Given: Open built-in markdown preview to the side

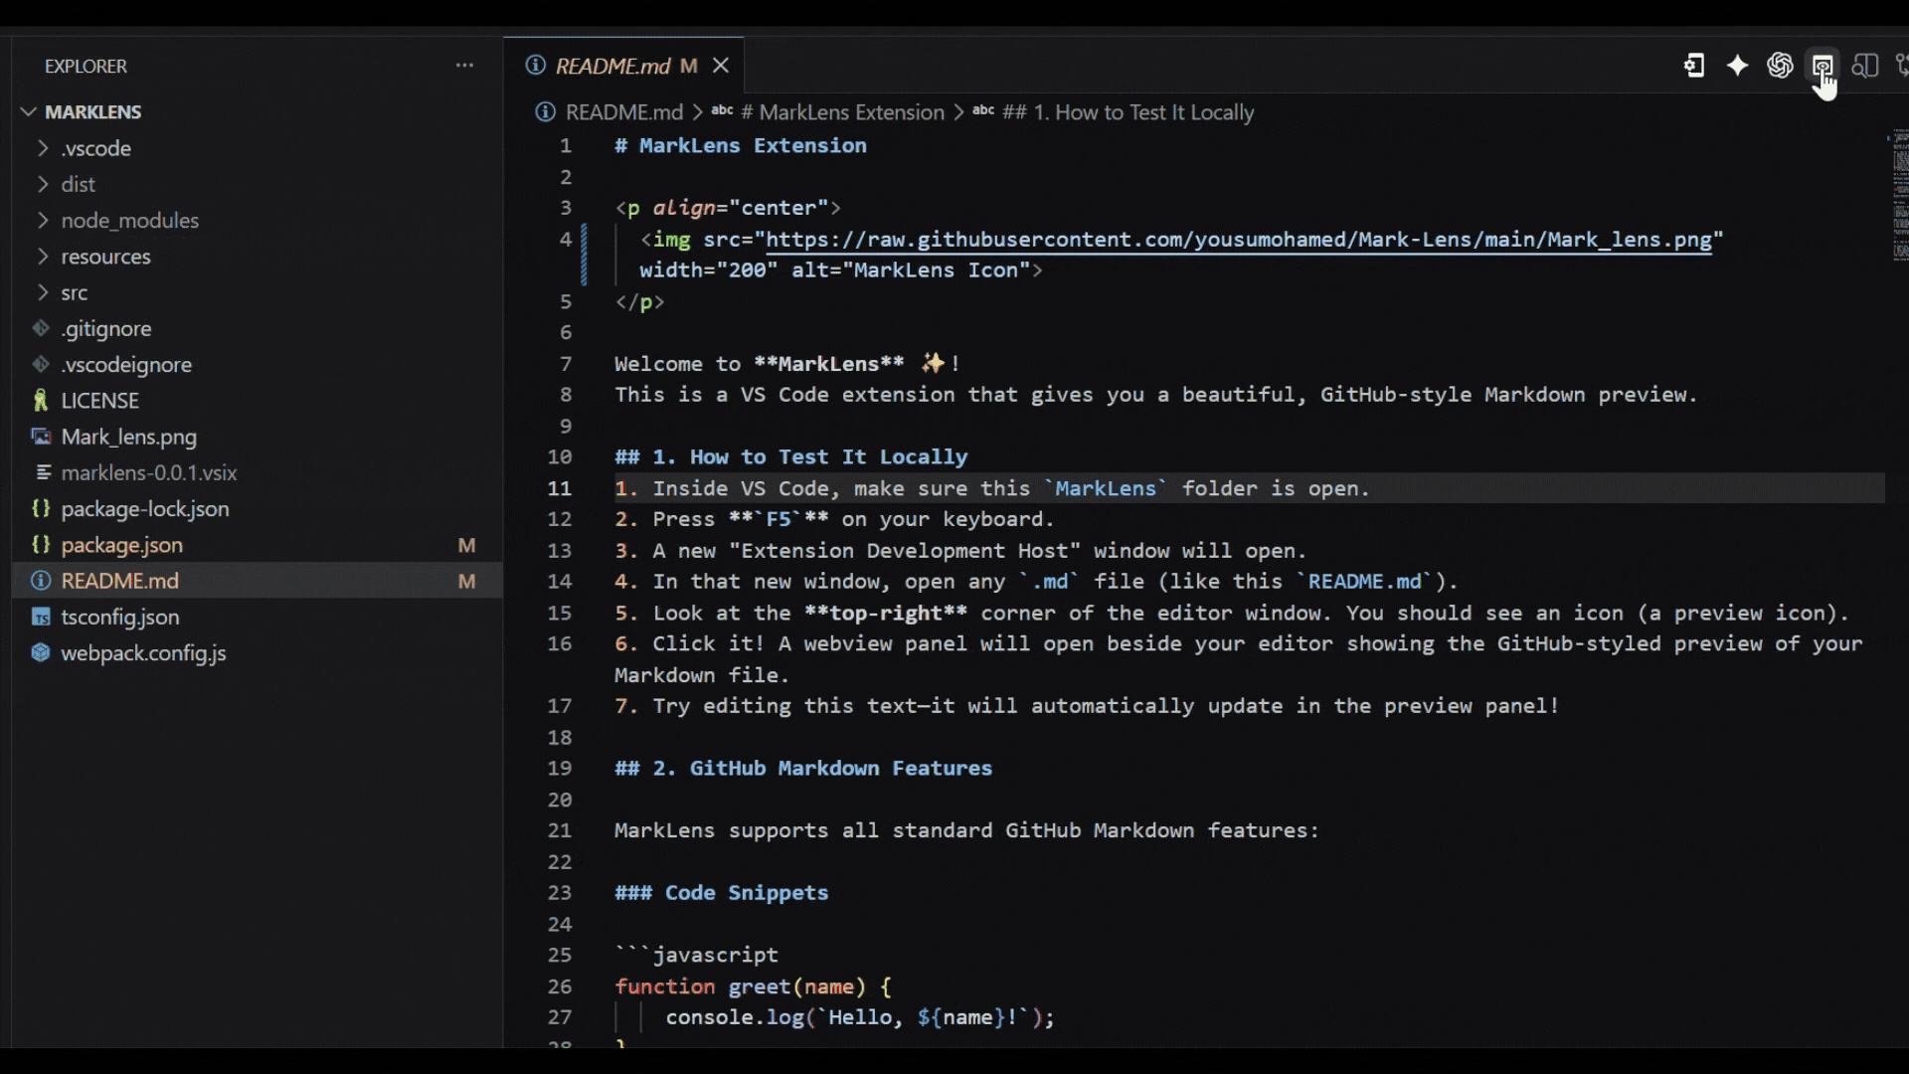Looking at the screenshot, I should click(x=1864, y=66).
